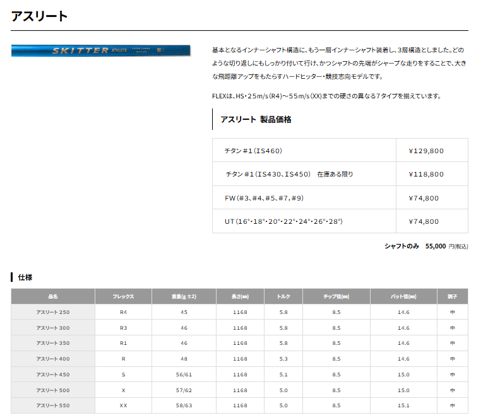Click the X flex cell for アスリート 500

click(123, 390)
